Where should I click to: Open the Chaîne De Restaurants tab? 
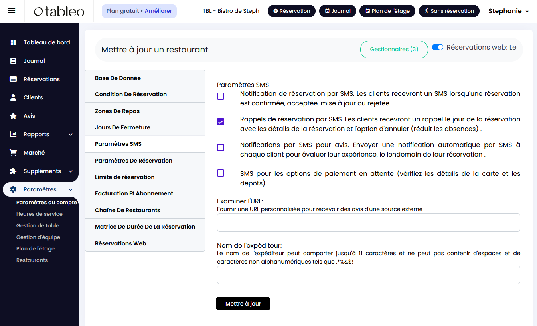pyautogui.click(x=145, y=210)
